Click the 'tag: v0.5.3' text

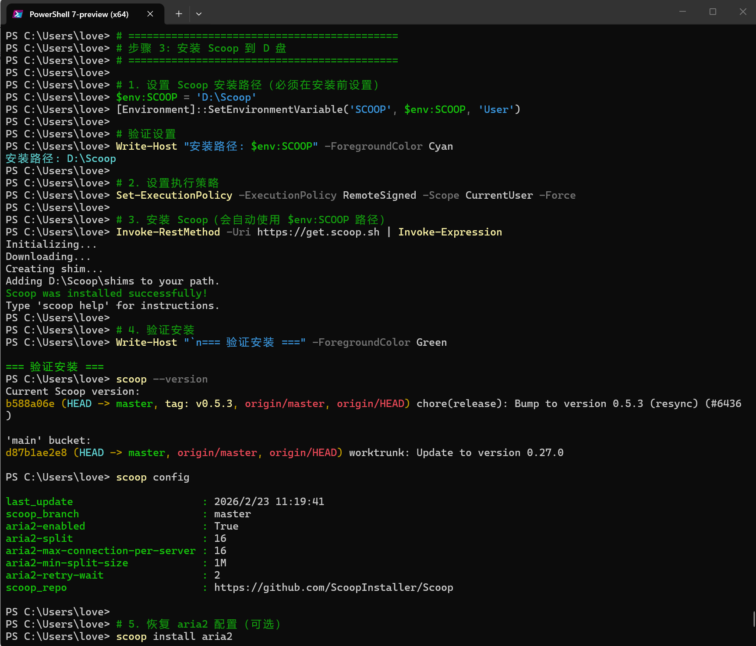pos(199,404)
